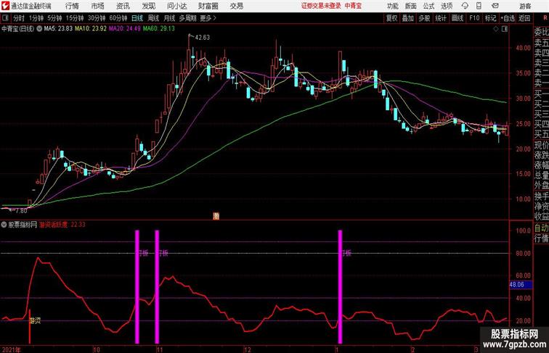The image size is (549, 353).
Task: Add stock via +自选 button
Action: [508, 18]
